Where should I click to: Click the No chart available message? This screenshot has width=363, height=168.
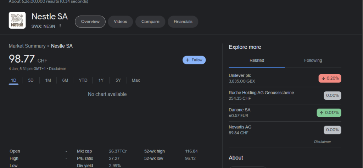click(x=107, y=94)
